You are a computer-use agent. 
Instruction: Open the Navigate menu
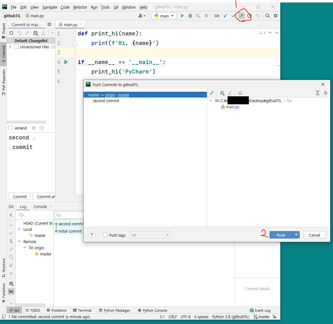point(50,7)
